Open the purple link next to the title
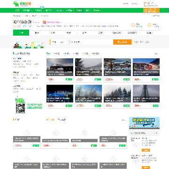 54,23
